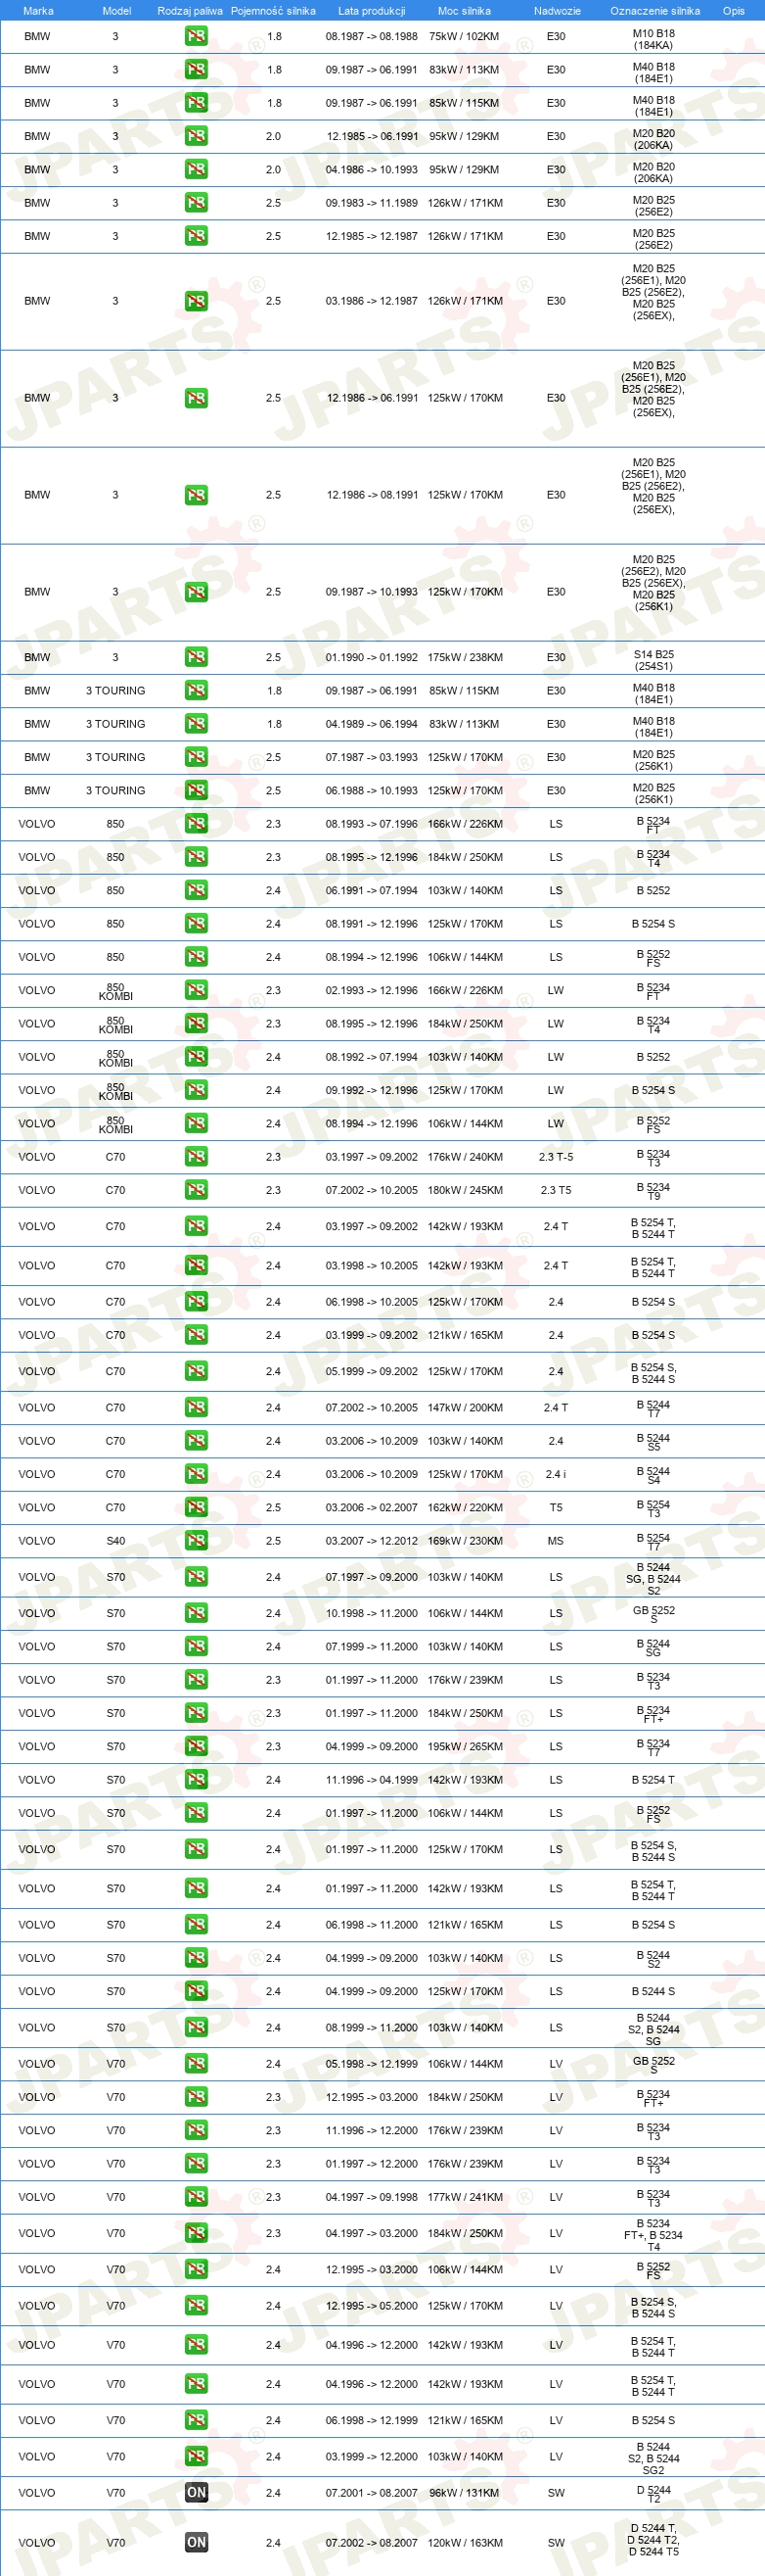Click petrol icon in BMW 3 175kW / 238KM row
The width and height of the screenshot is (765, 2576).
pos(196,657)
